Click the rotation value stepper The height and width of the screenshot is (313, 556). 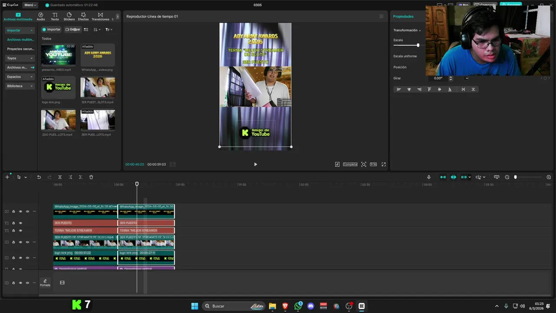(x=450, y=78)
